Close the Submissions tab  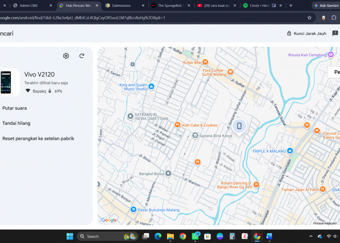pos(143,6)
